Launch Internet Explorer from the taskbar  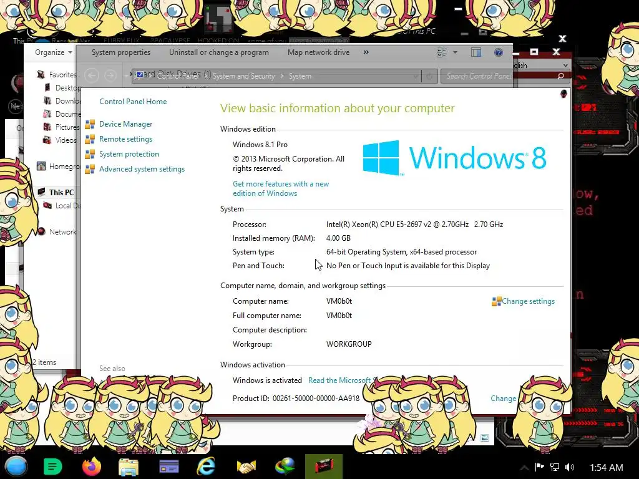tap(206, 467)
